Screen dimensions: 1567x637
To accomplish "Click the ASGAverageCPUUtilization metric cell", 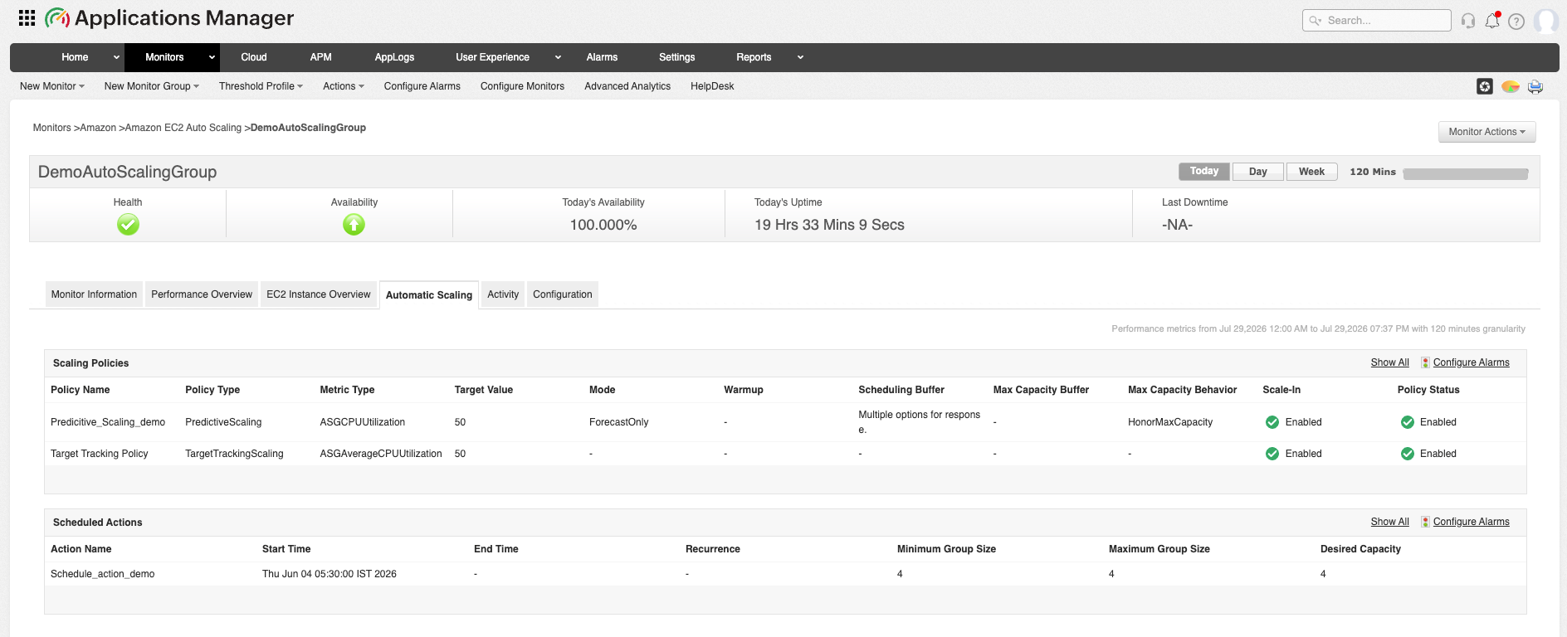I will click(x=381, y=454).
